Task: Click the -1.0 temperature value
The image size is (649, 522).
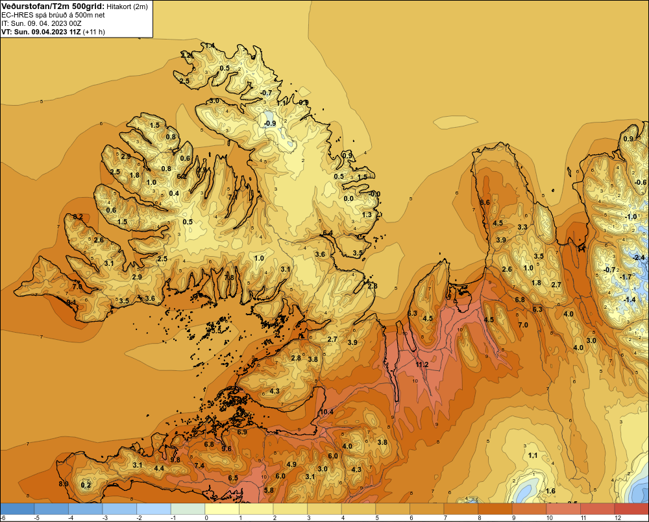Action: click(631, 217)
